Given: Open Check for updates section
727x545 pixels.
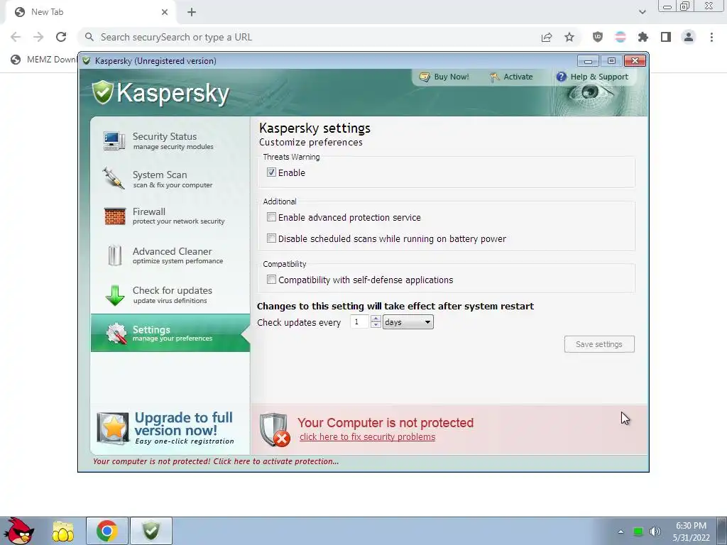Looking at the screenshot, I should click(170, 295).
